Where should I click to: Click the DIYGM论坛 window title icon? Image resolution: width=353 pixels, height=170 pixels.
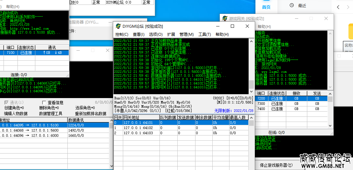tap(118, 26)
